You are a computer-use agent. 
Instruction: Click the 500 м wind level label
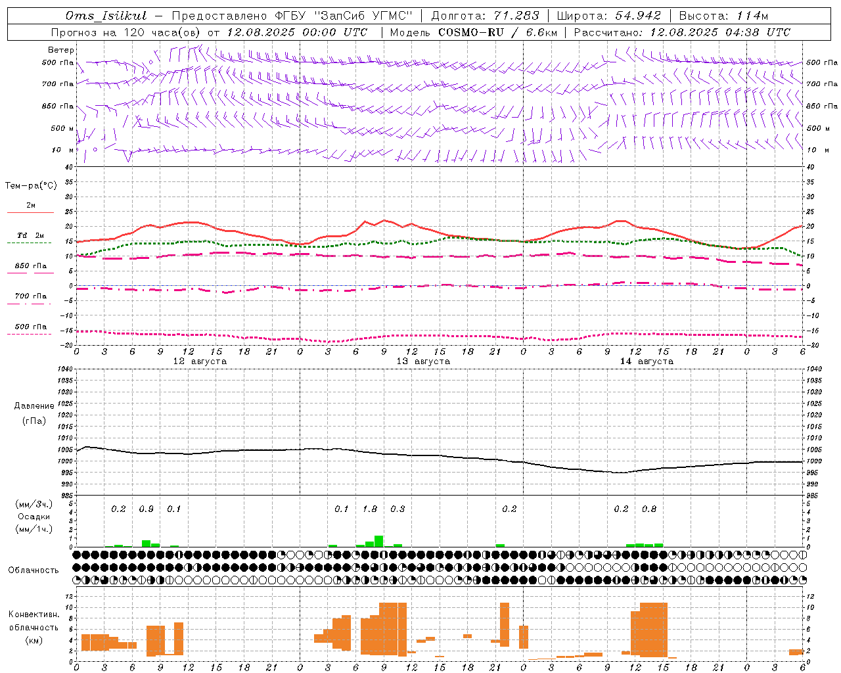pos(62,128)
